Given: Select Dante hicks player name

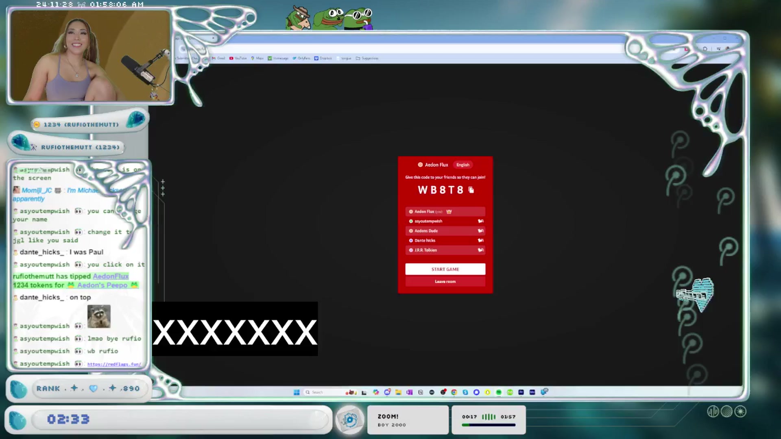Looking at the screenshot, I should click(x=425, y=241).
